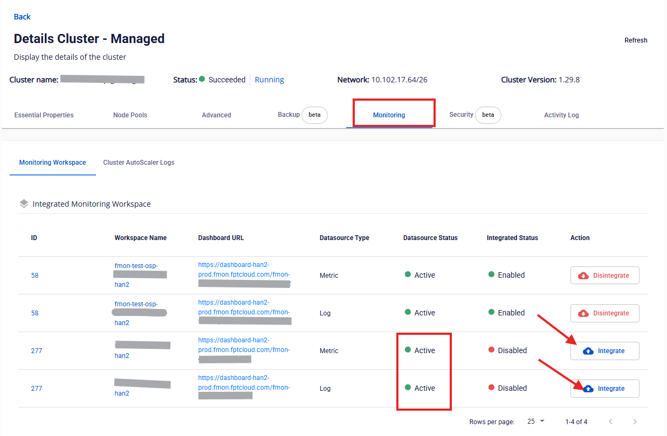Go to previous page using left chevron
667x436 pixels.
pyautogui.click(x=610, y=421)
